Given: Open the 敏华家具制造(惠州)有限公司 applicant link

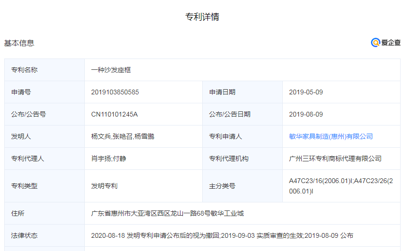Looking at the screenshot, I should coord(330,136).
